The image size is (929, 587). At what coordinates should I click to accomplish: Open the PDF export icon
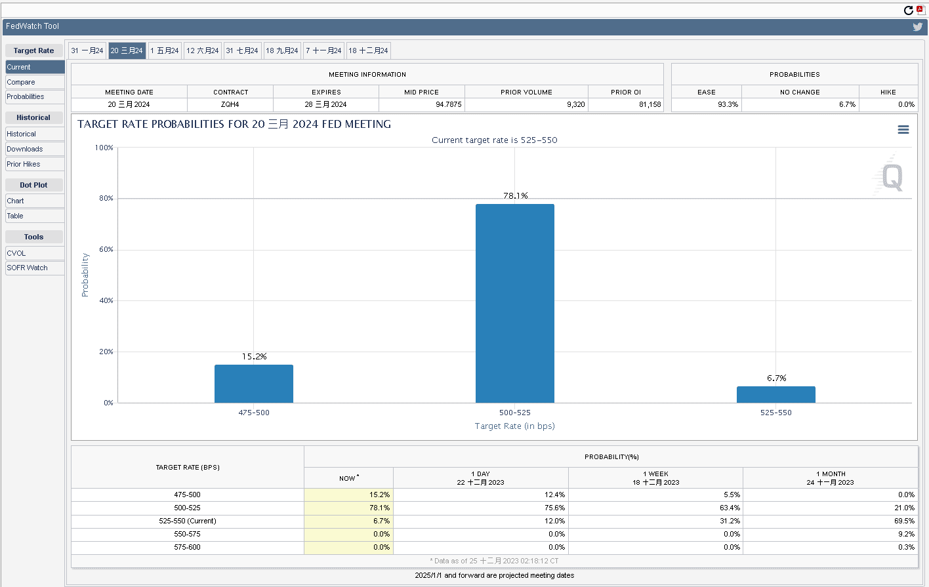[x=920, y=10]
